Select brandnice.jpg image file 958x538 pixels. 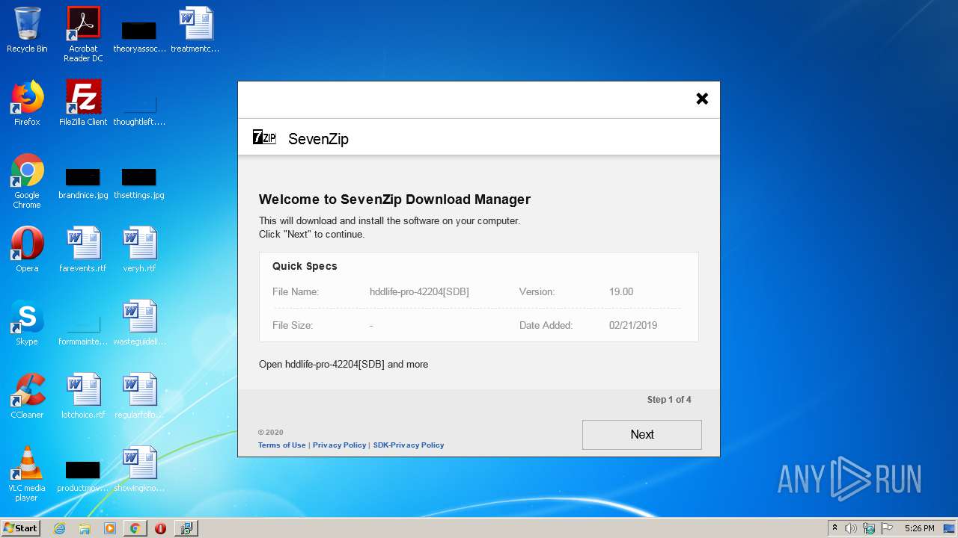[x=83, y=183]
